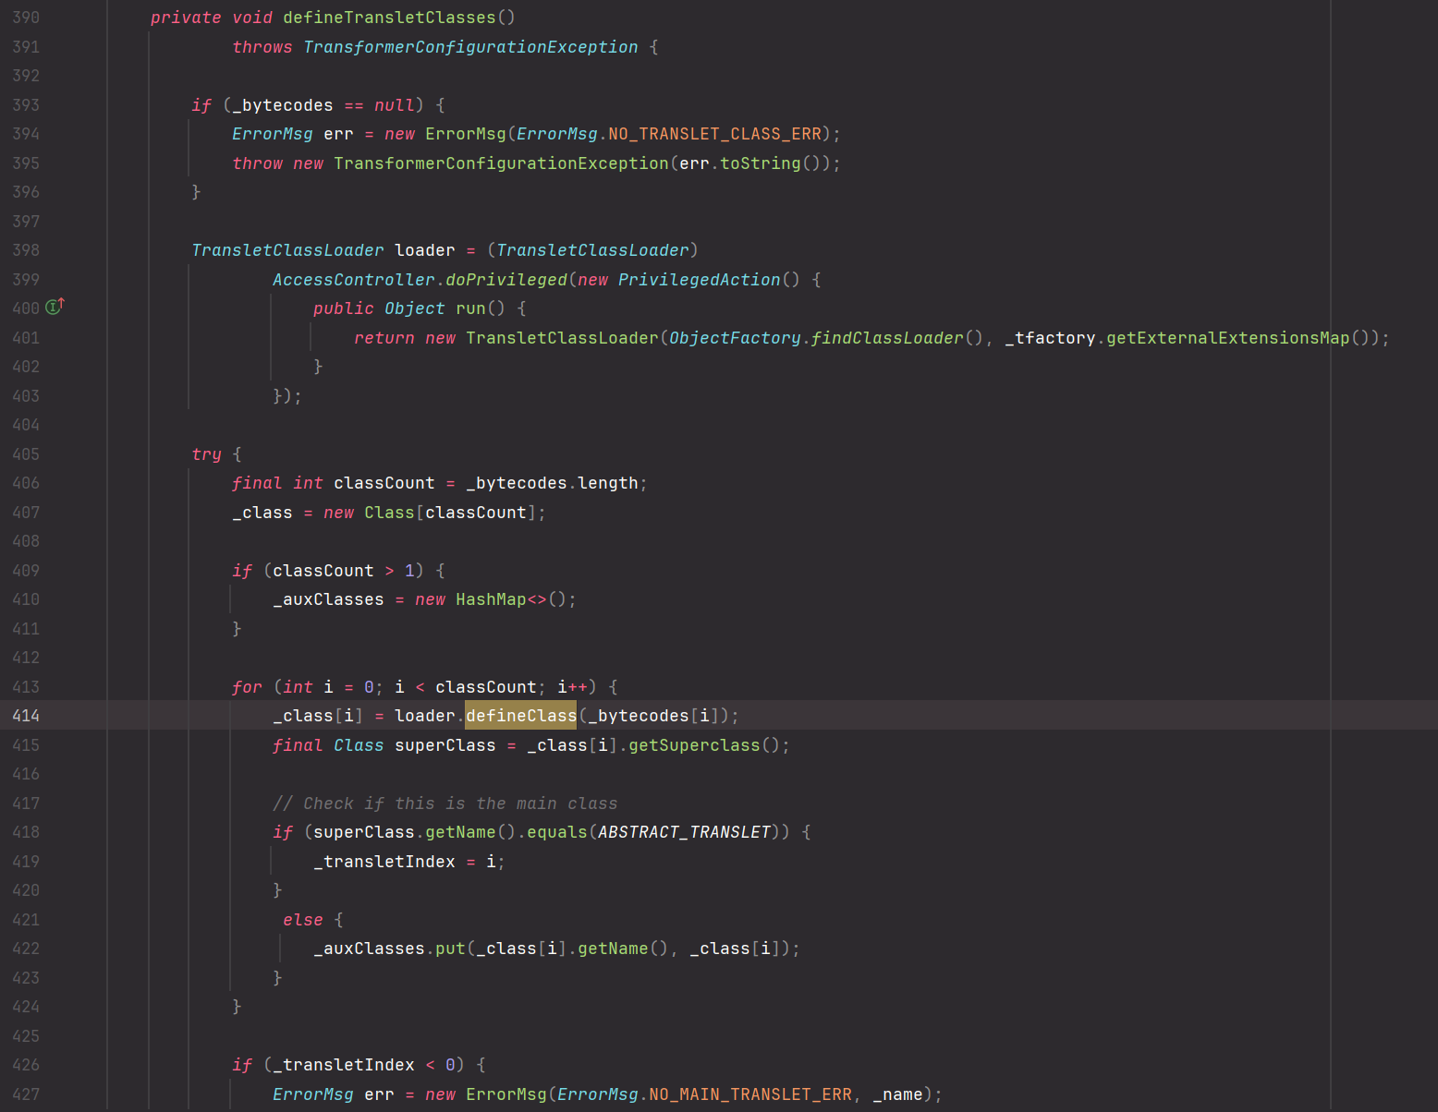Click the comment 'Check if this is the main class'

tap(445, 804)
